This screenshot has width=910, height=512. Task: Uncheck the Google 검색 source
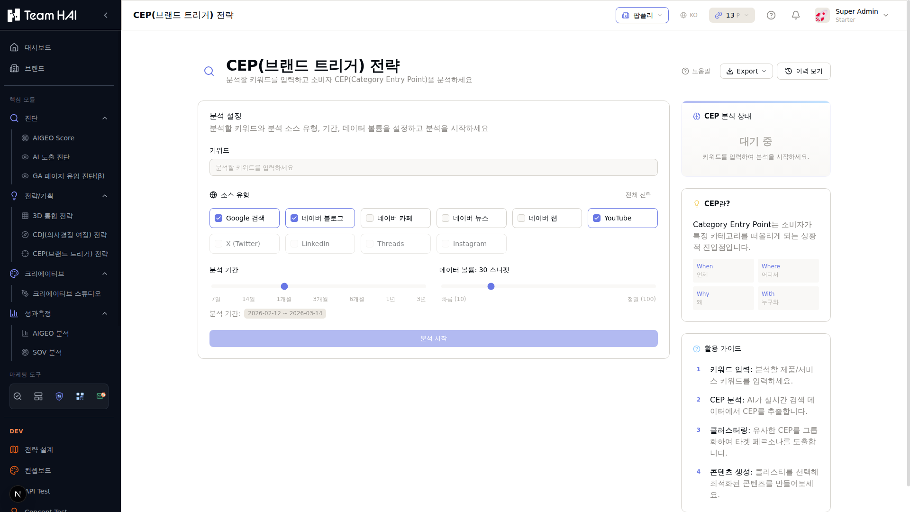[244, 218]
